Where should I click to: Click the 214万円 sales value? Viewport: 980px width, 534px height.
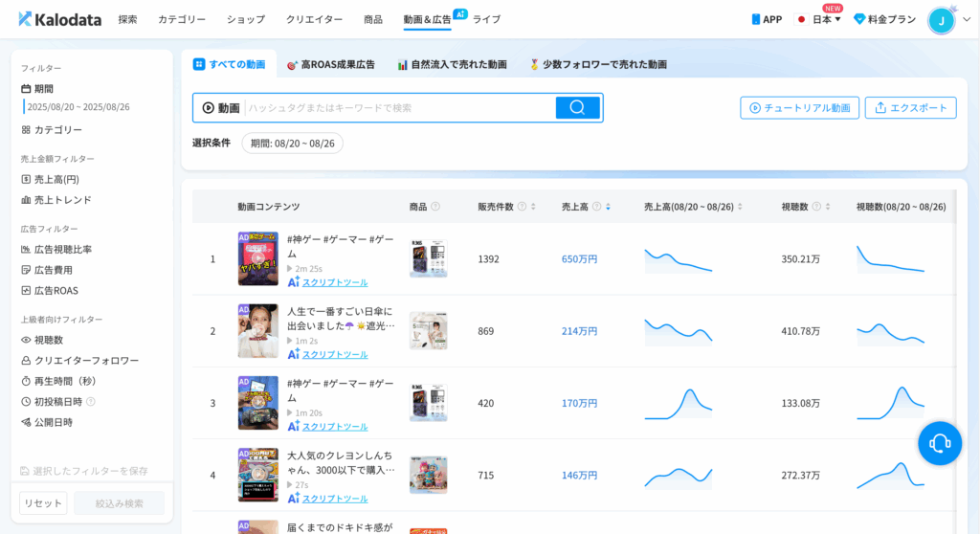[579, 331]
